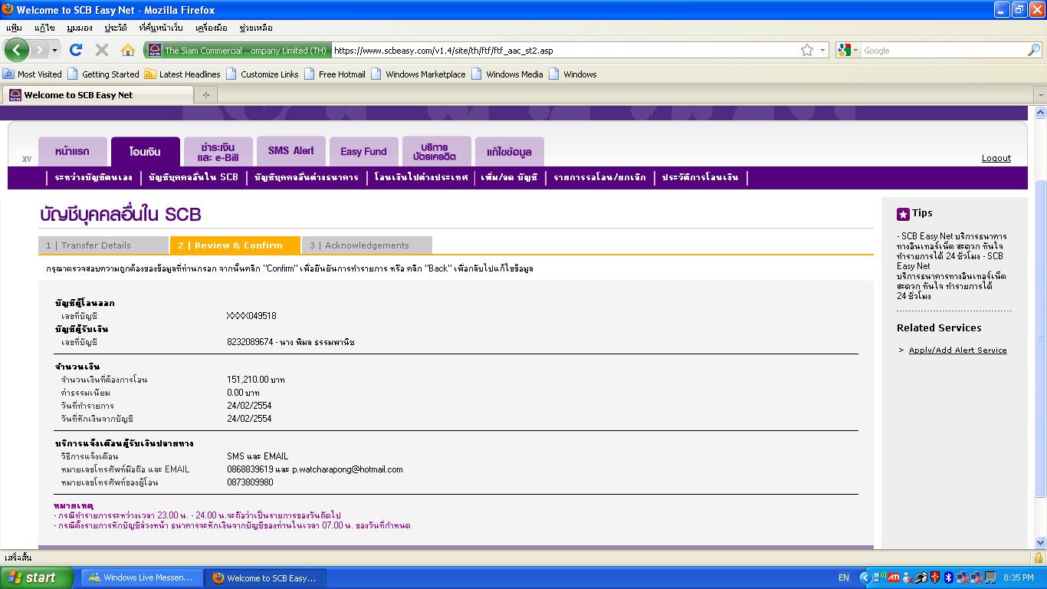This screenshot has height=589, width=1047.
Task: Click the Apply/Add Alert Service link
Action: point(957,350)
